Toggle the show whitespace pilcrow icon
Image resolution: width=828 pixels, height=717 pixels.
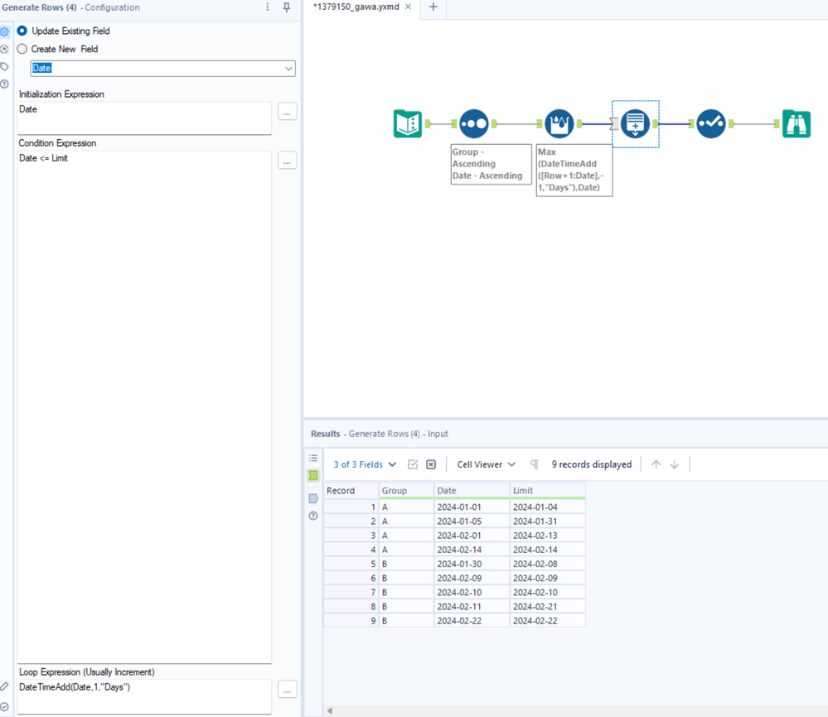pyautogui.click(x=535, y=464)
